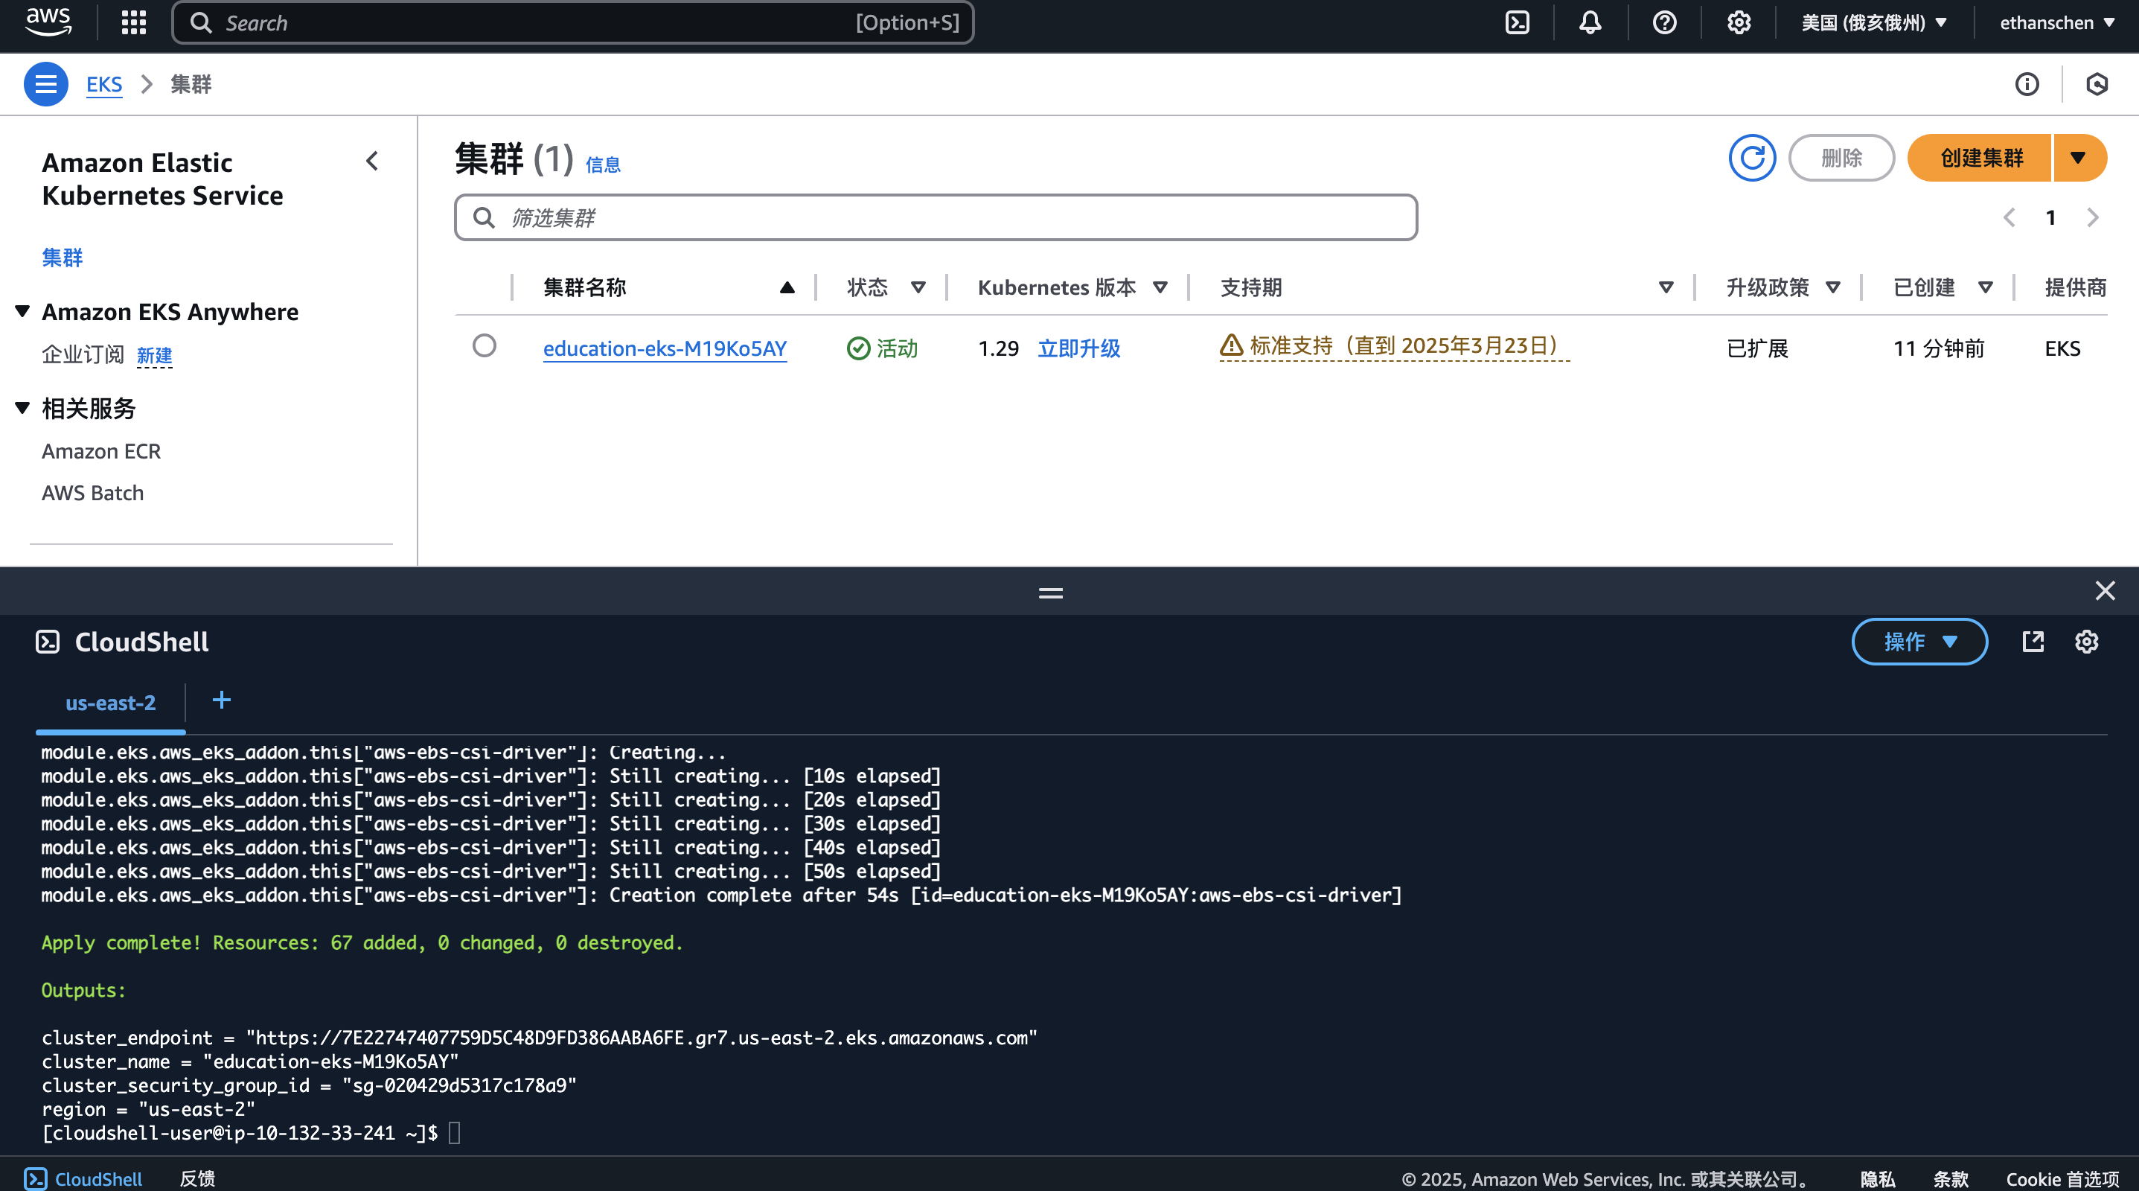Image resolution: width=2139 pixels, height=1191 pixels.
Task: Click the CloudShell icon in top navigation
Action: pos(1517,22)
